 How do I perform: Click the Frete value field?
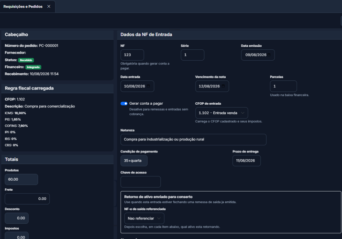[x=27, y=199]
